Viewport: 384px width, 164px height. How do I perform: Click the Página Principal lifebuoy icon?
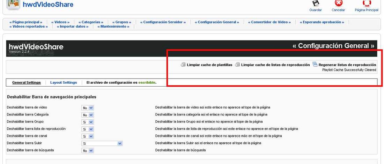coord(367,3)
